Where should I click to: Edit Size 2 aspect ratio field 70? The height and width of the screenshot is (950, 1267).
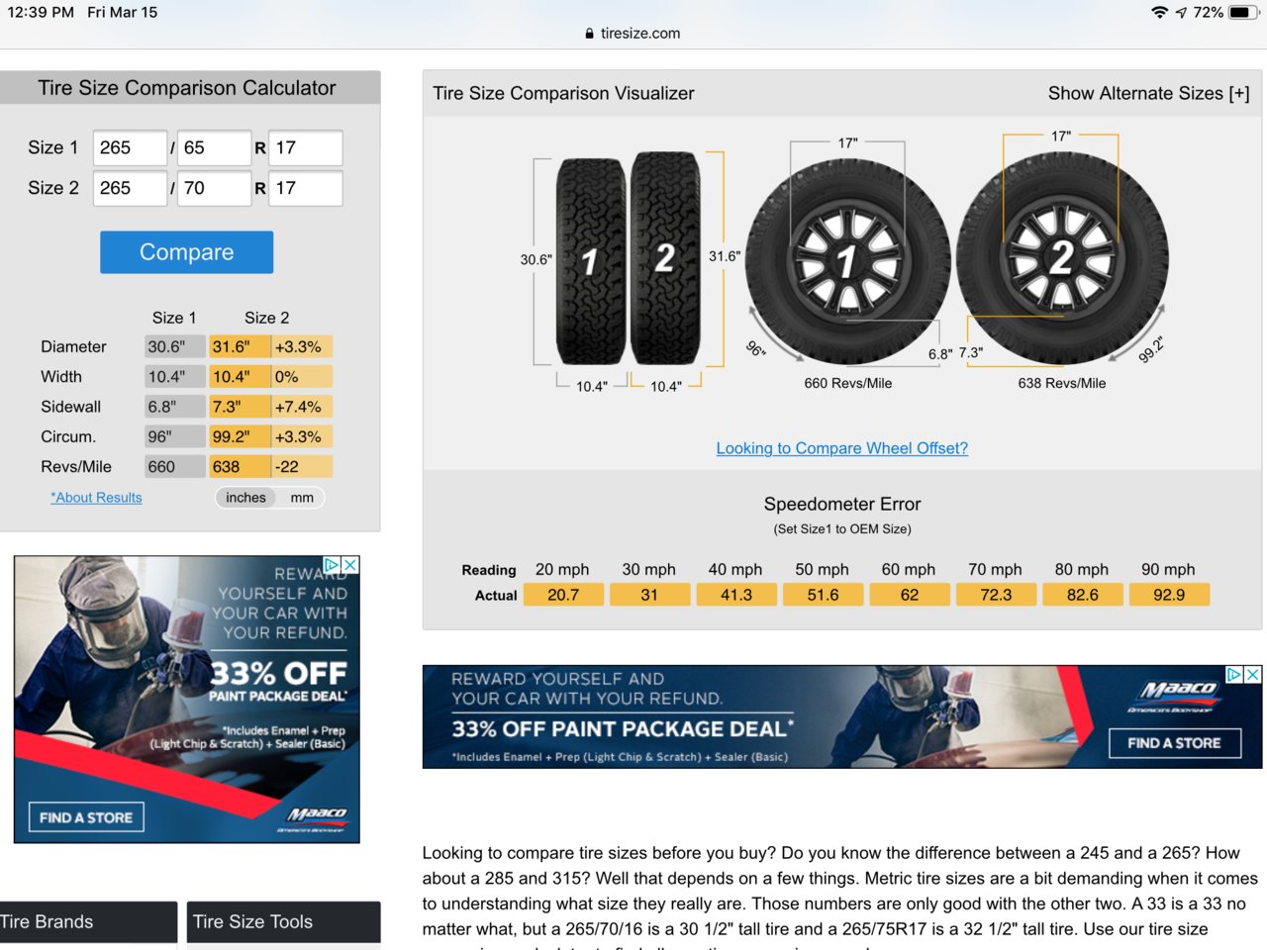pos(214,188)
